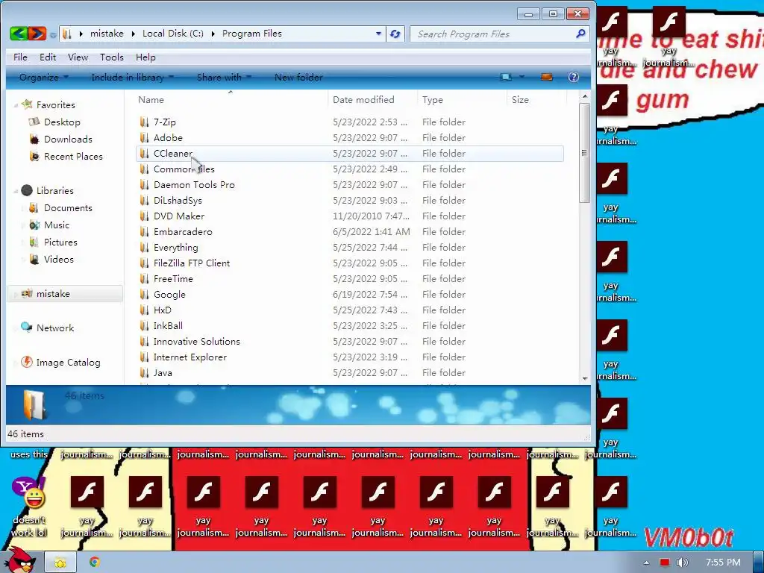Viewport: 764px width, 573px height.
Task: Click the New folder button
Action: [298, 77]
